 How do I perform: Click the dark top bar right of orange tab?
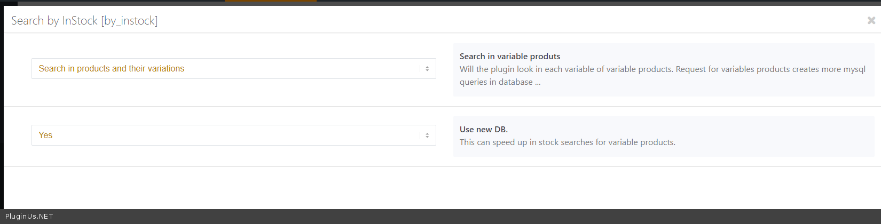click(587, 2)
